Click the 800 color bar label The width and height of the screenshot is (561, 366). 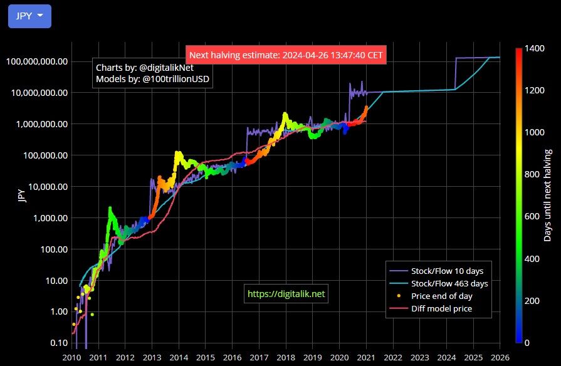532,174
